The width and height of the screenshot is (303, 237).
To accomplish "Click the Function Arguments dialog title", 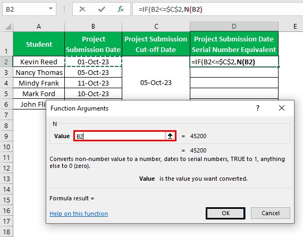I will point(79,108).
